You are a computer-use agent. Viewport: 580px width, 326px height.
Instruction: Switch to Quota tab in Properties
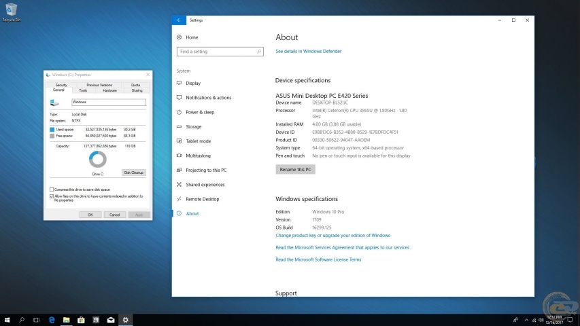click(135, 85)
